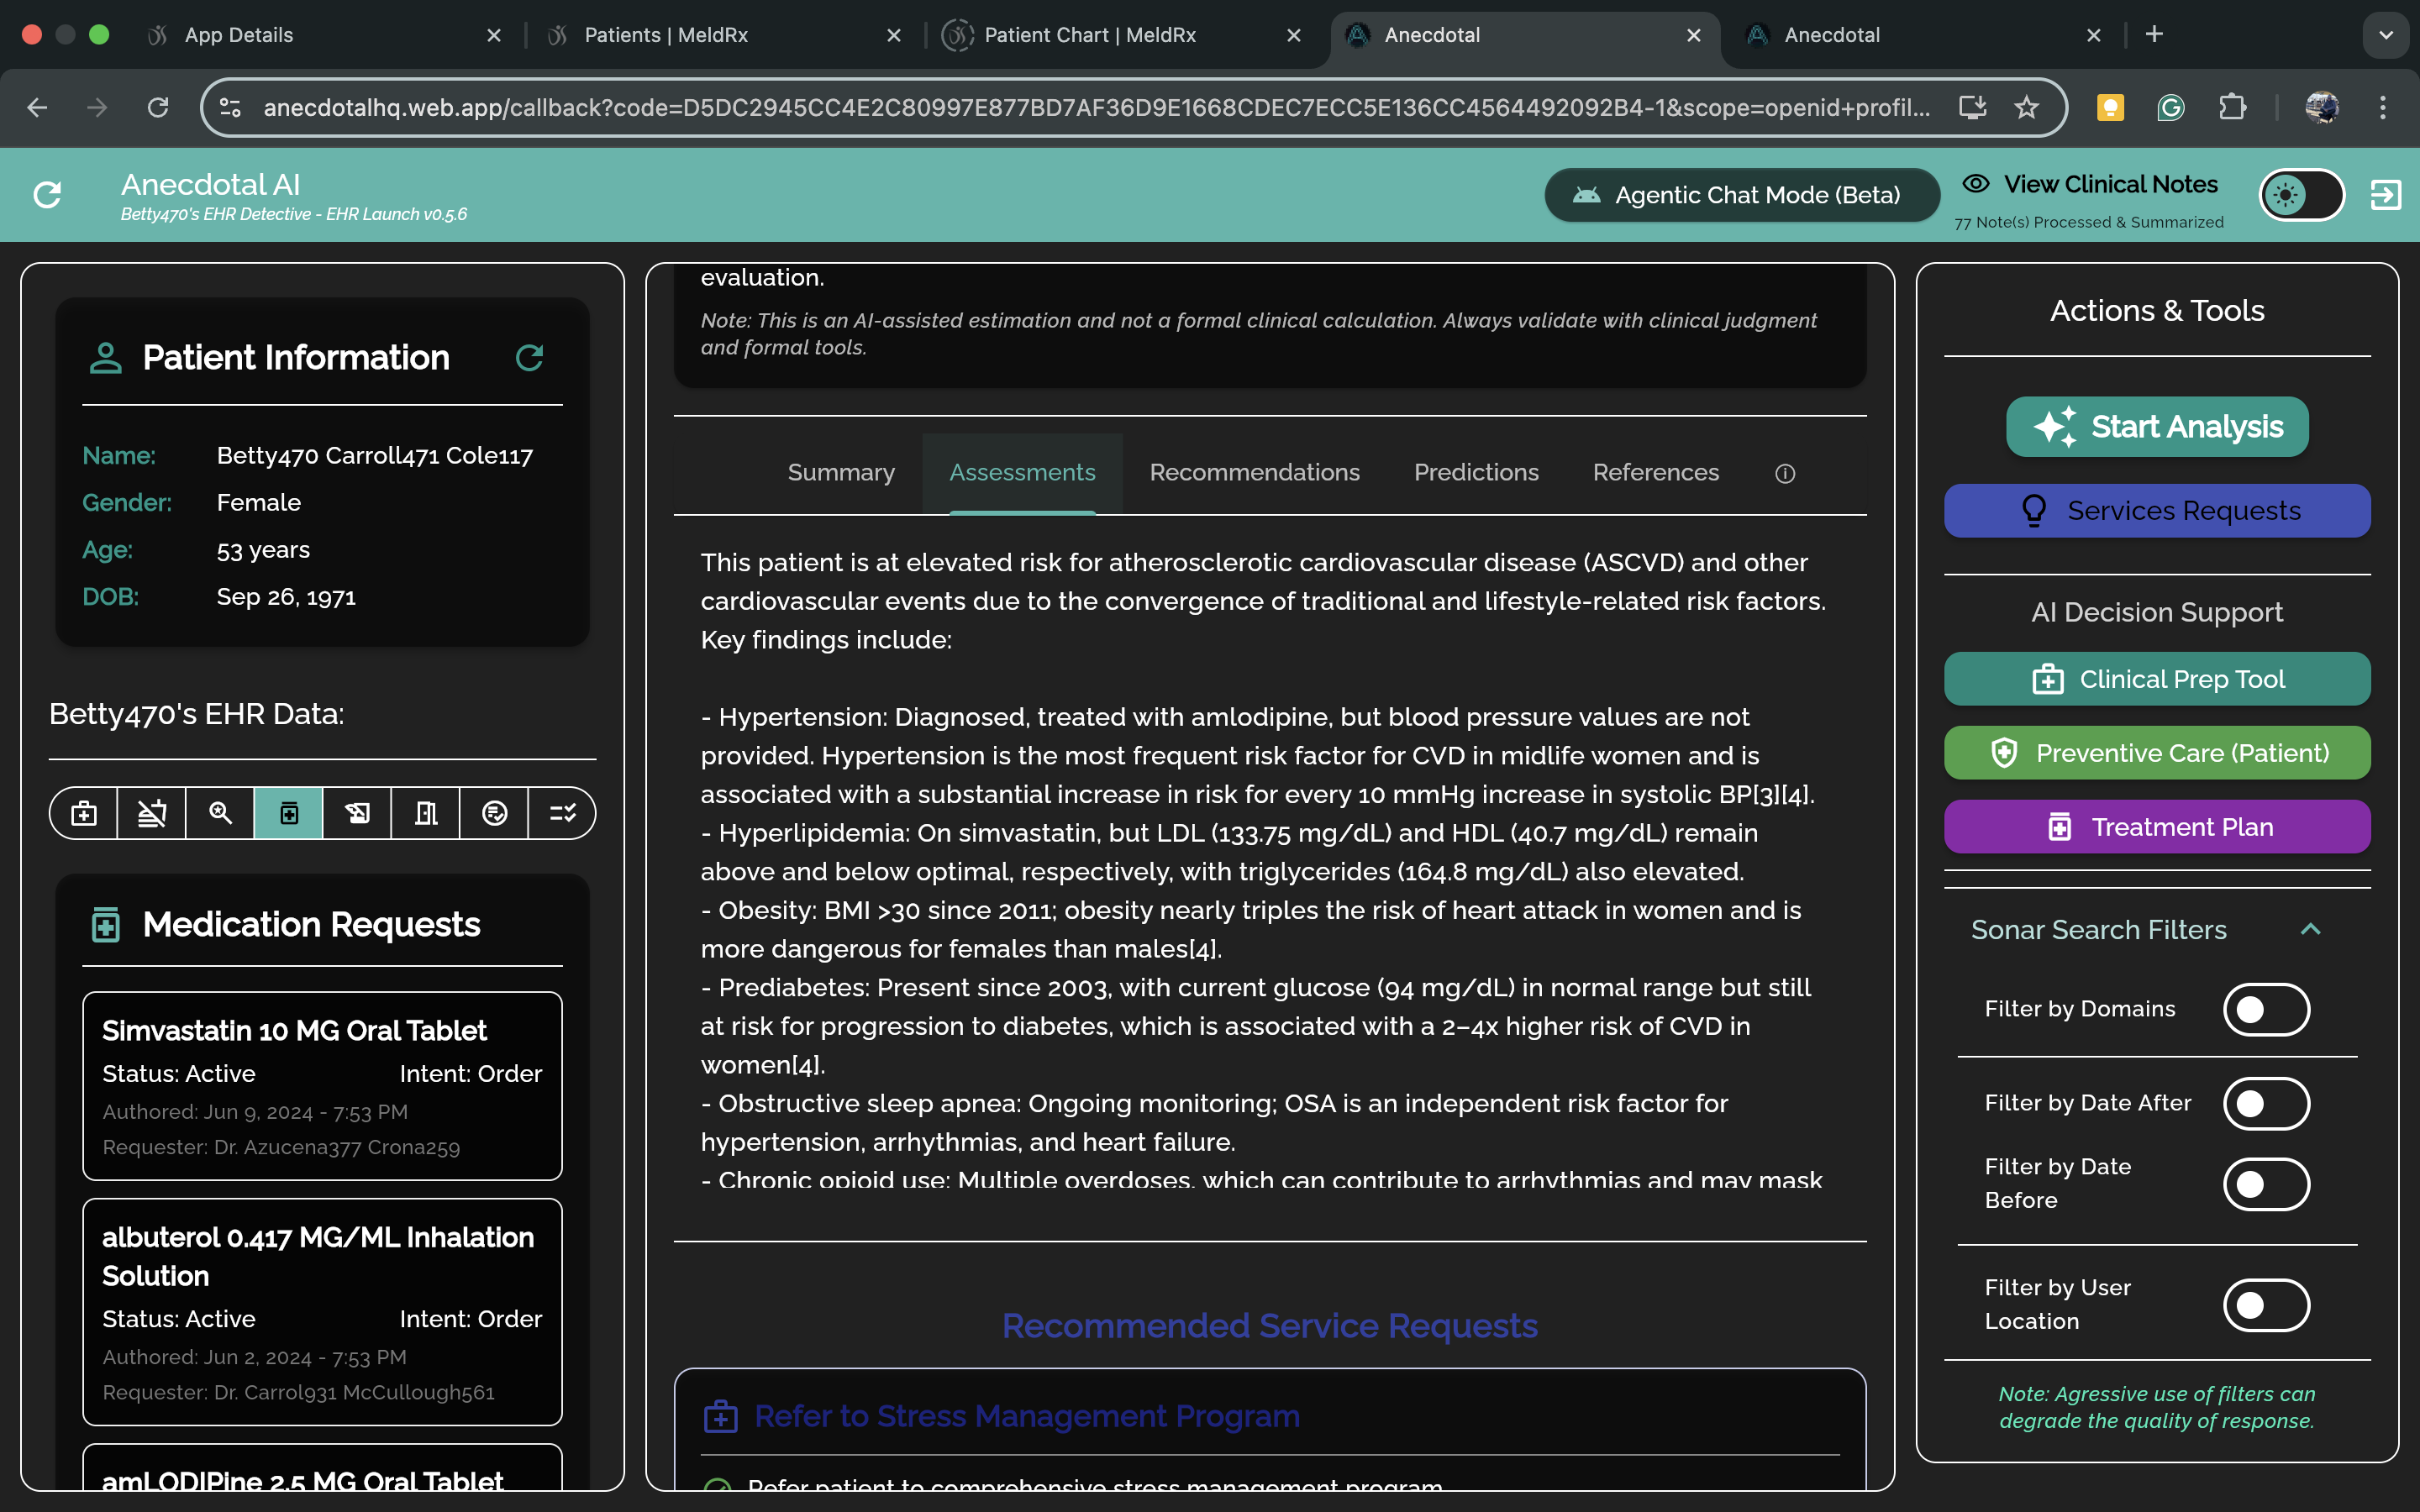Enable Filter by User Location toggle
The image size is (2420, 1512).
pos(2265,1305)
